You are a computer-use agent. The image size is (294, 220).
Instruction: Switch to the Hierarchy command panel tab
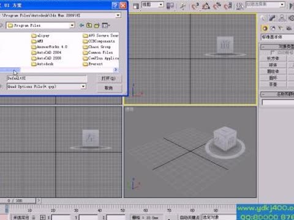point(282,18)
